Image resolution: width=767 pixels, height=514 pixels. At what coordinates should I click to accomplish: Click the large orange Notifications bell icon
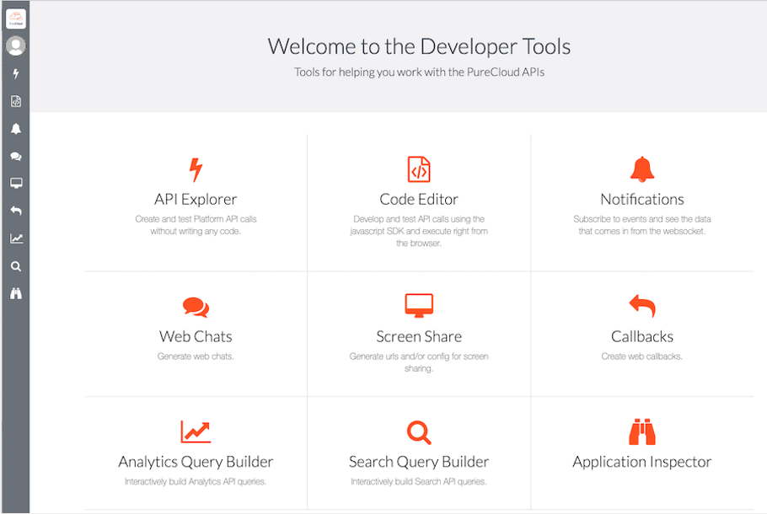click(641, 169)
